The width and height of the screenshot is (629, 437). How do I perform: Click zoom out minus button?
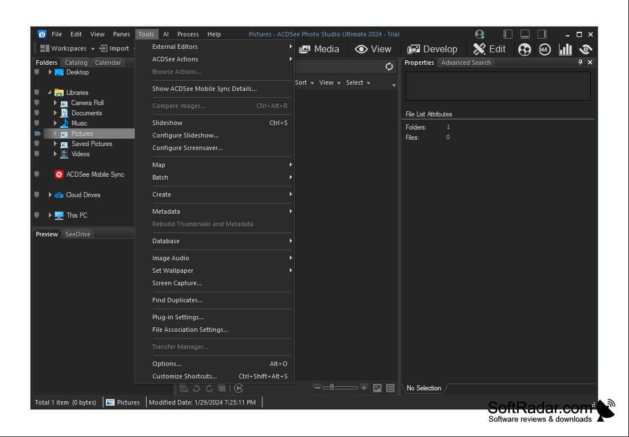click(317, 388)
